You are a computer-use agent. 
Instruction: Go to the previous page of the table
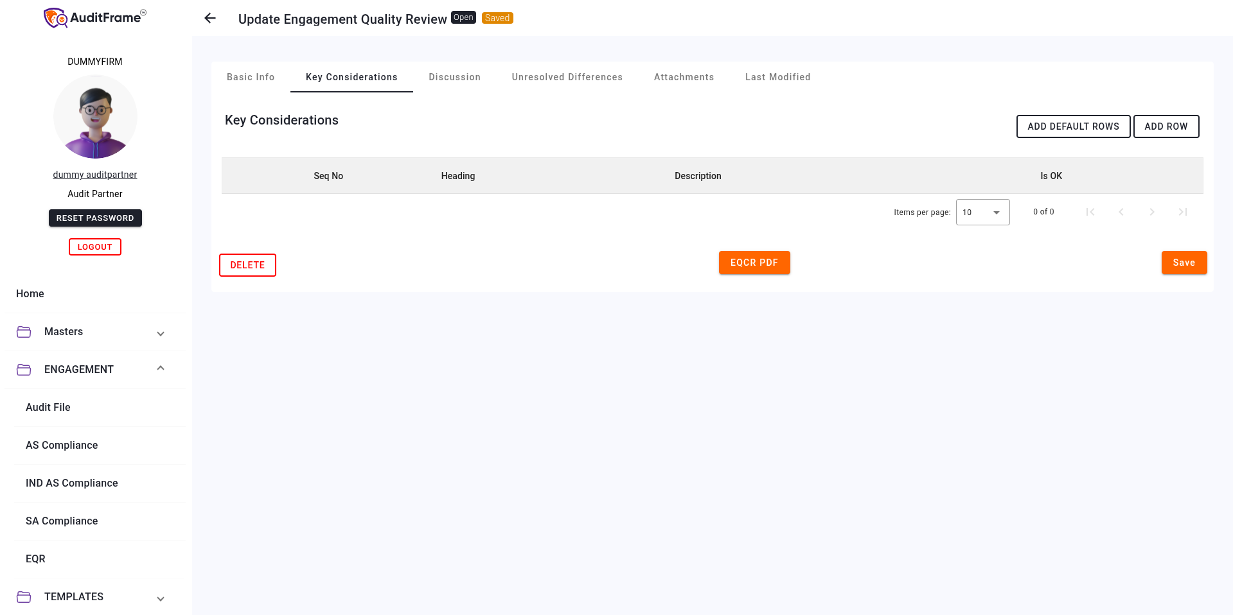(1121, 212)
